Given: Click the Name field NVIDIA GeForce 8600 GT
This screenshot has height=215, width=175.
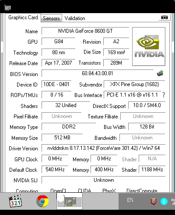Looking at the screenshot, I should (x=85, y=31).
